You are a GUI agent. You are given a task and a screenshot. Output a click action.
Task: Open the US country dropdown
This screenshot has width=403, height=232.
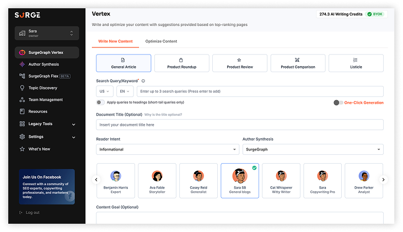(104, 91)
